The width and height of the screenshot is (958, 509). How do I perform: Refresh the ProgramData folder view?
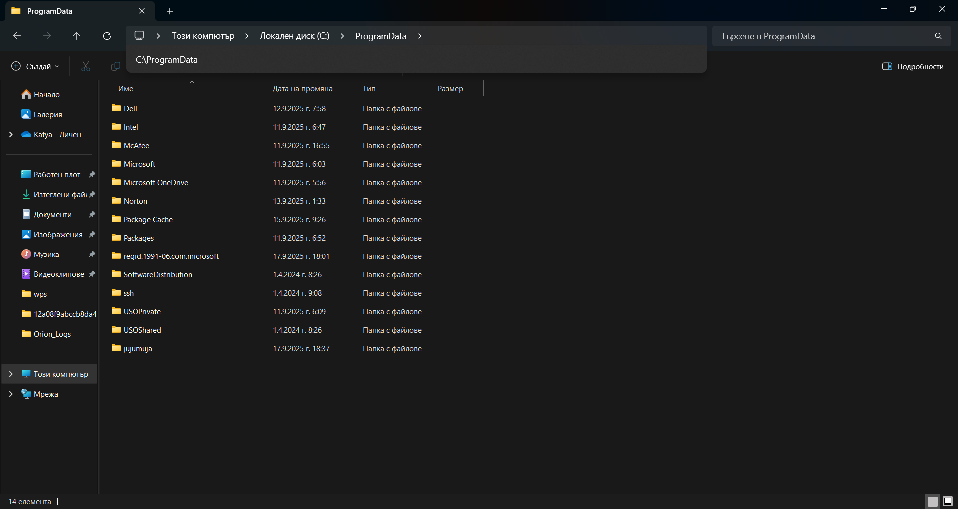click(x=107, y=36)
